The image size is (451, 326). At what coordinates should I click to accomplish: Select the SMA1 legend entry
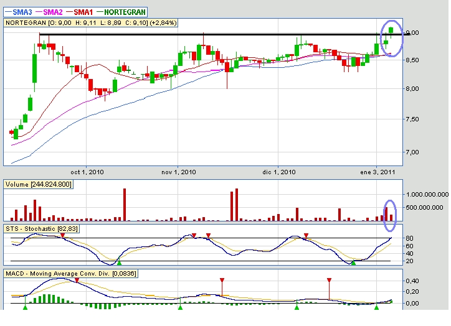[79, 12]
